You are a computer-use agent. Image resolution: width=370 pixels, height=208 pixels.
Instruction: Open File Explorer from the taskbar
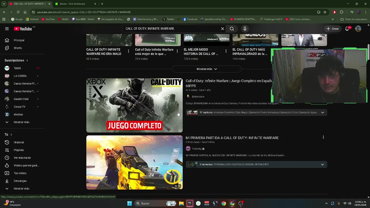[181, 203]
